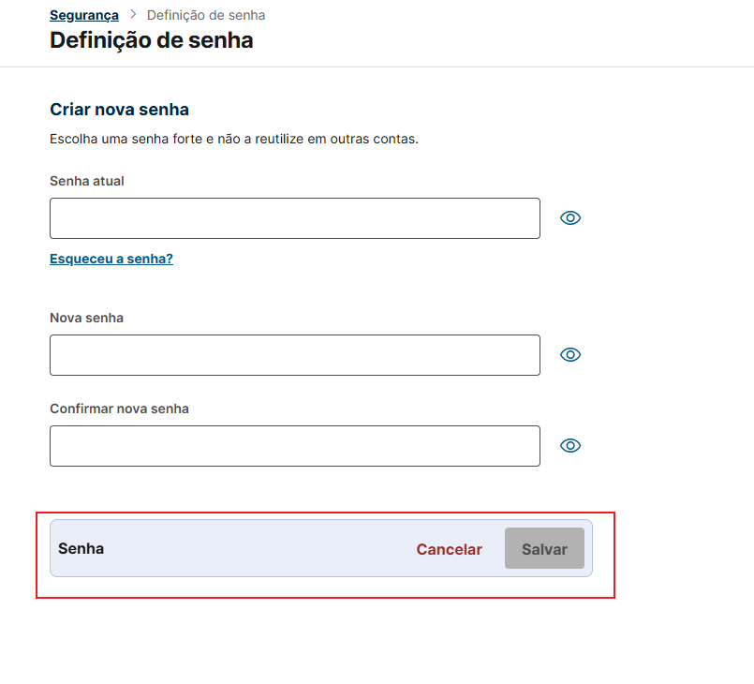Reveal the Senha atual password with eye icon
Image resolution: width=754 pixels, height=684 pixels.
point(570,218)
